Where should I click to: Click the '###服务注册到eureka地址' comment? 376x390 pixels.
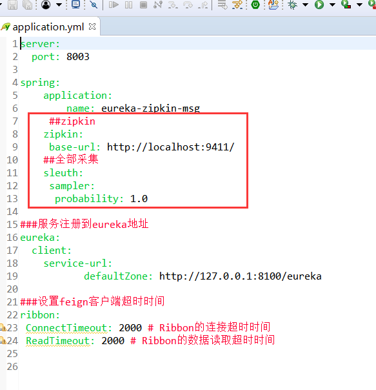(84, 224)
